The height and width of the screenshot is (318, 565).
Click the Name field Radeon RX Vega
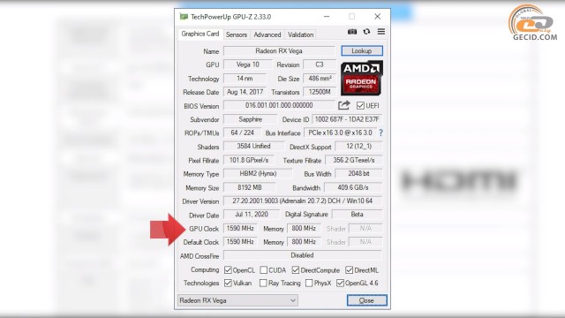(279, 51)
